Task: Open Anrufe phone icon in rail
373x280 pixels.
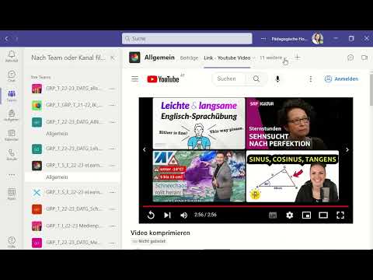Action: pyautogui.click(x=12, y=155)
